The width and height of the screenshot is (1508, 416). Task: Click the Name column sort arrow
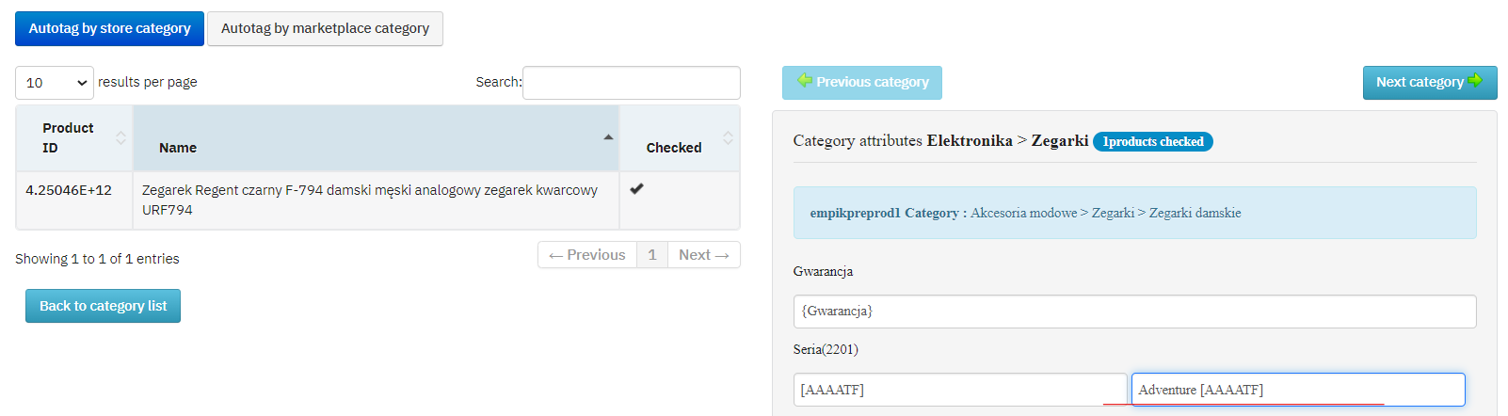tap(608, 137)
